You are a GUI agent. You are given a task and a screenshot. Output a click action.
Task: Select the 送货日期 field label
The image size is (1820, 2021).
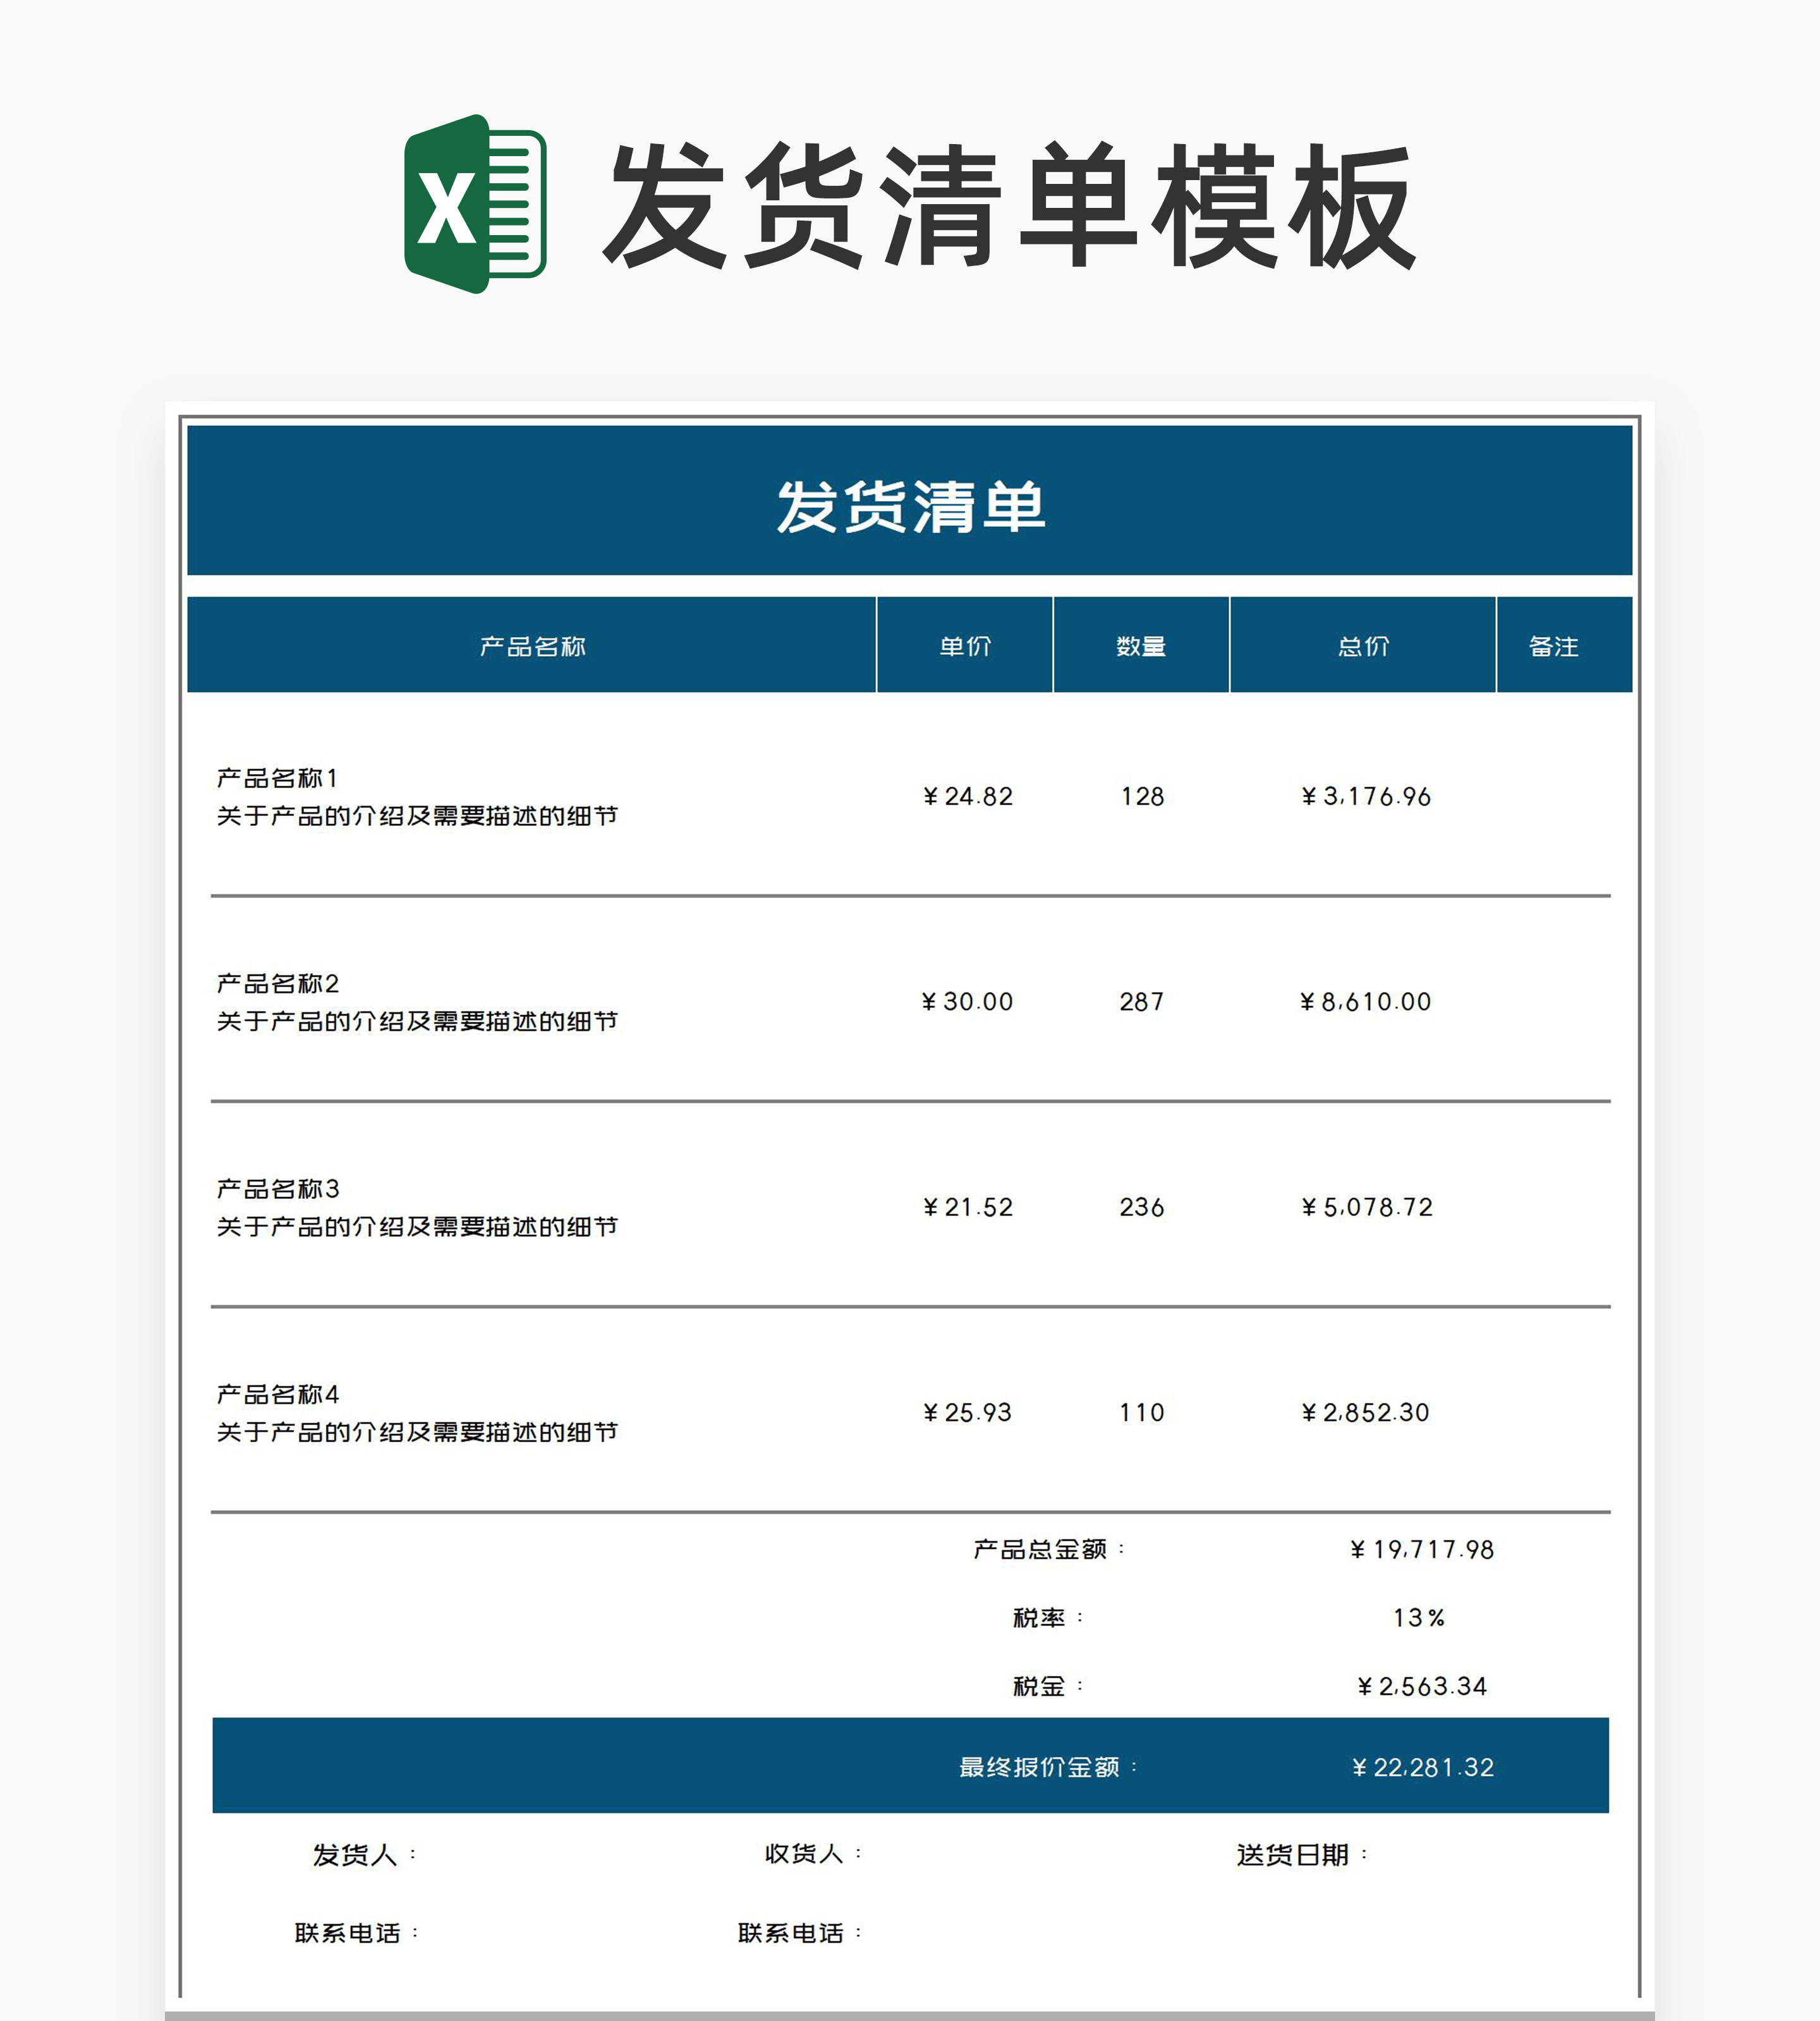1293,1855
